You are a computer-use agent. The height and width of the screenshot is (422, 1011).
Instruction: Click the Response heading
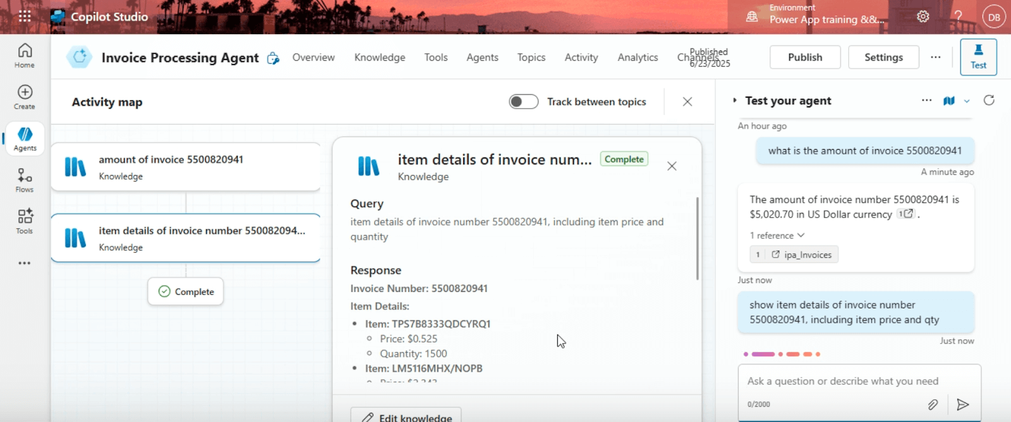376,270
